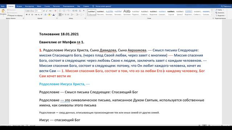
Task: Click the Text Effects icon
Action: point(45,14)
